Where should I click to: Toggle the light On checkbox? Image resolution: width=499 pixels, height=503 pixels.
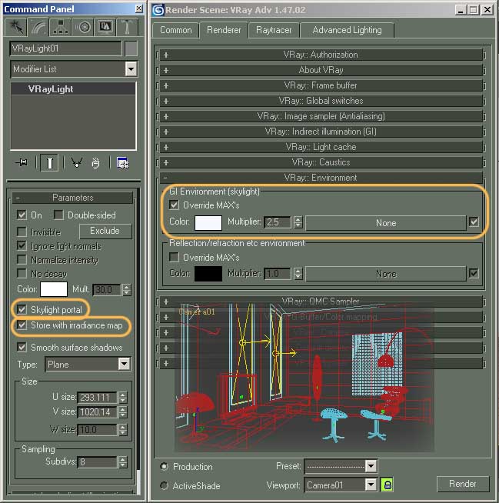click(x=22, y=215)
